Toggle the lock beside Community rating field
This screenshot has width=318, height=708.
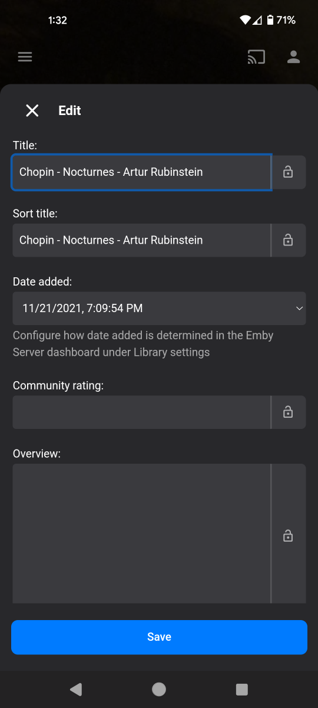tap(288, 412)
